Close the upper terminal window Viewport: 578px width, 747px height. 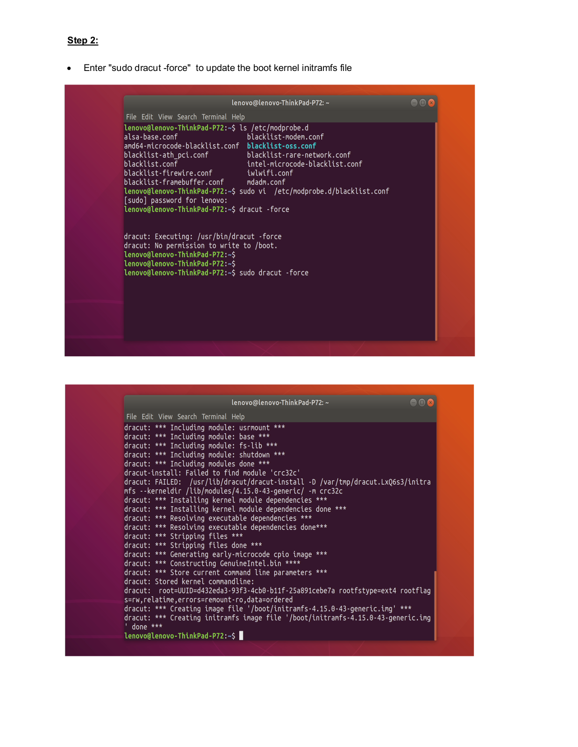point(431,103)
